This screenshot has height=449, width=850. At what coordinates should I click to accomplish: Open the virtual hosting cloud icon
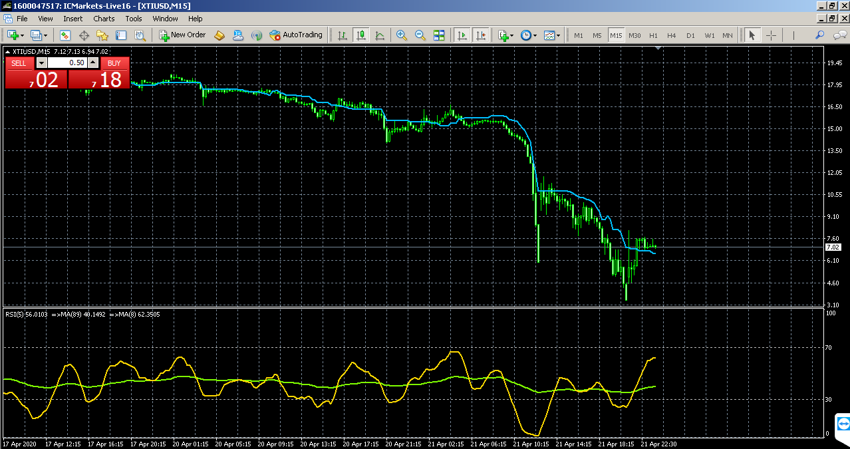tap(238, 35)
